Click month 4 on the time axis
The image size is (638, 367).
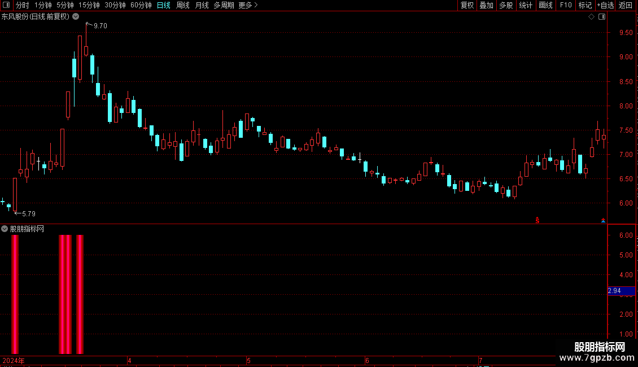(x=129, y=360)
